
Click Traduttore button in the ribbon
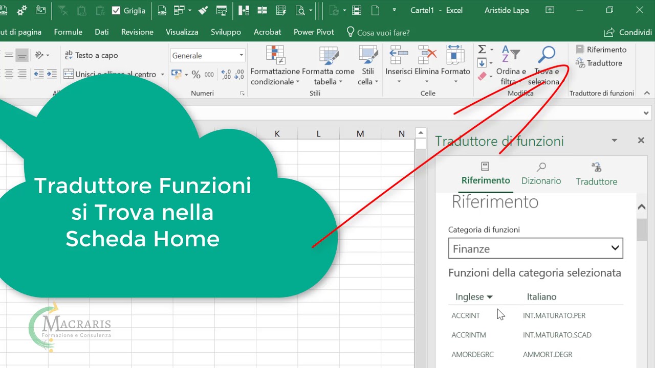(x=599, y=63)
